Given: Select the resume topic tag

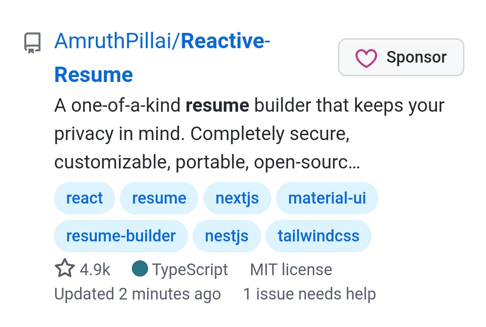Looking at the screenshot, I should 159,198.
